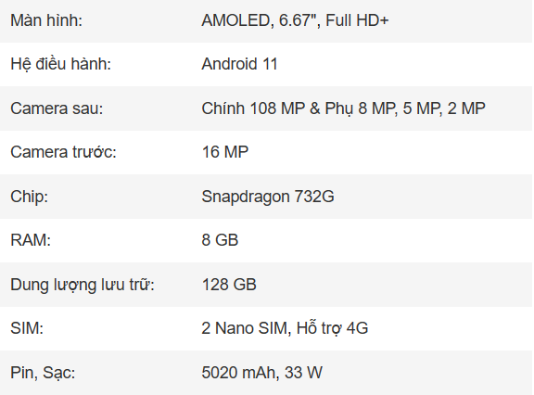Click the 'Pin, Sạc:' label

click(x=43, y=373)
